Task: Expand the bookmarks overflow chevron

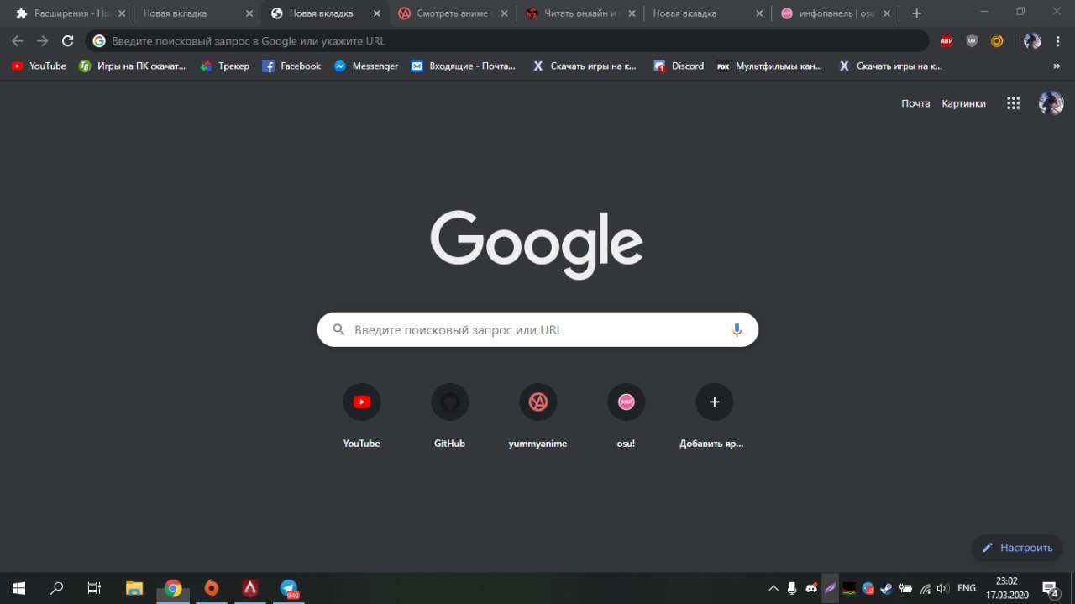Action: coord(1057,66)
